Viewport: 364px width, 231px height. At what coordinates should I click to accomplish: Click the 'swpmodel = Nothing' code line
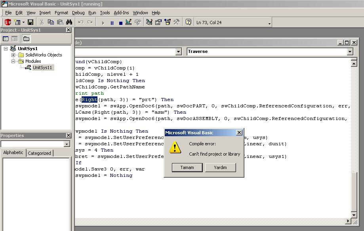pyautogui.click(x=104, y=175)
